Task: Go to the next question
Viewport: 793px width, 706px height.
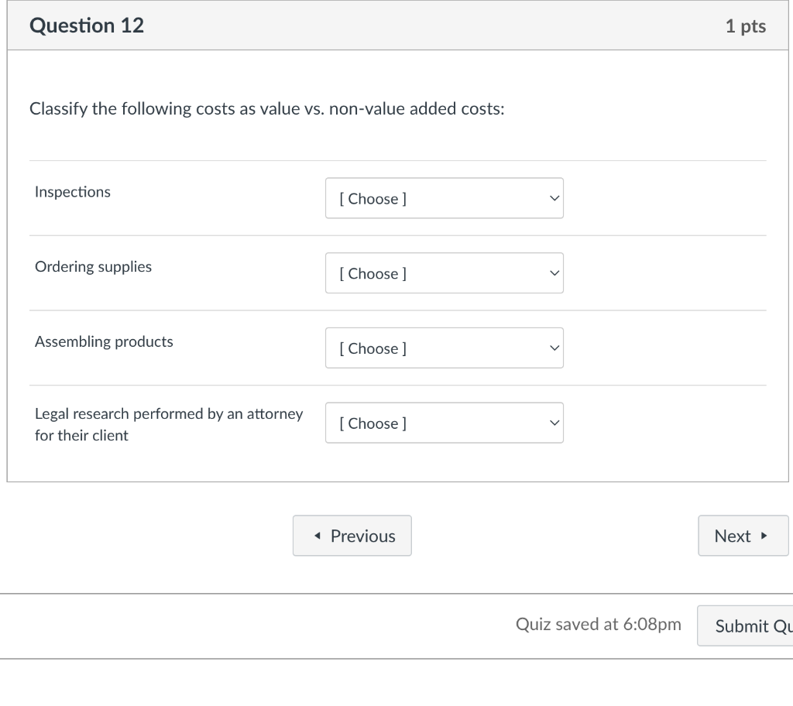Action: click(742, 536)
